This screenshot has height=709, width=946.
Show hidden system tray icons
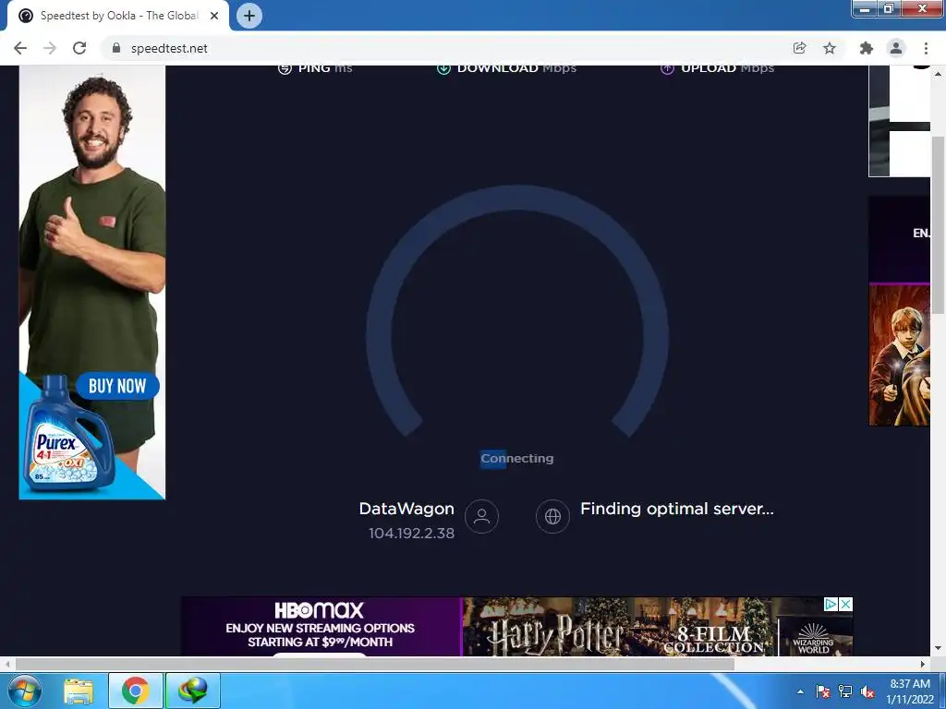pyautogui.click(x=801, y=691)
